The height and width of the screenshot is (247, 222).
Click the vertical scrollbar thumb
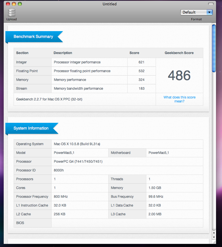pos(214,48)
